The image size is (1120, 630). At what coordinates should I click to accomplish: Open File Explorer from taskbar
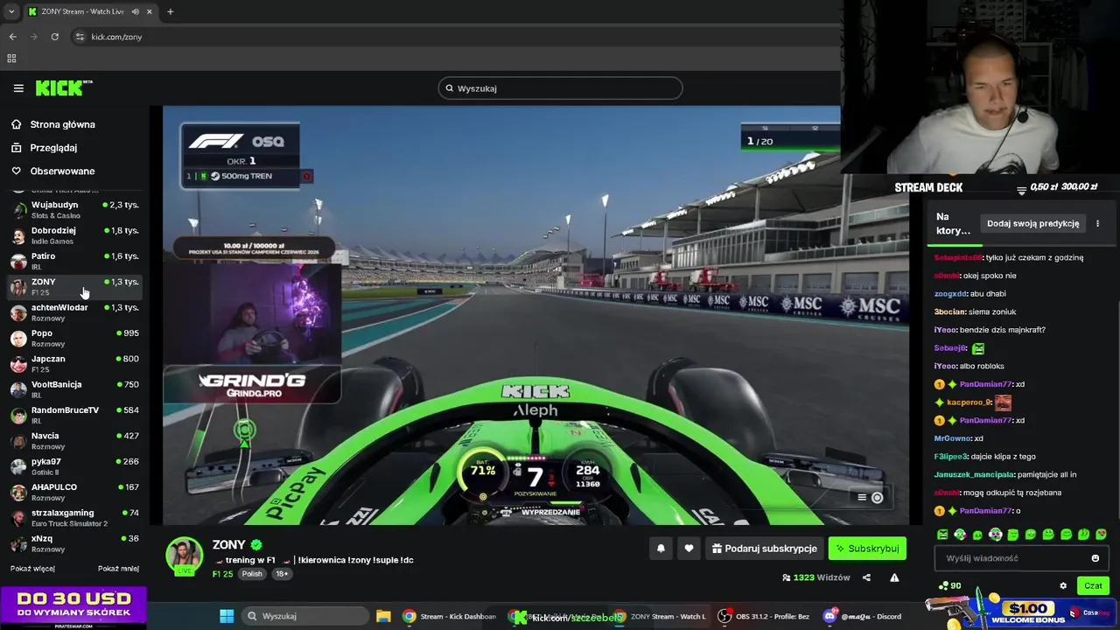[x=383, y=616]
